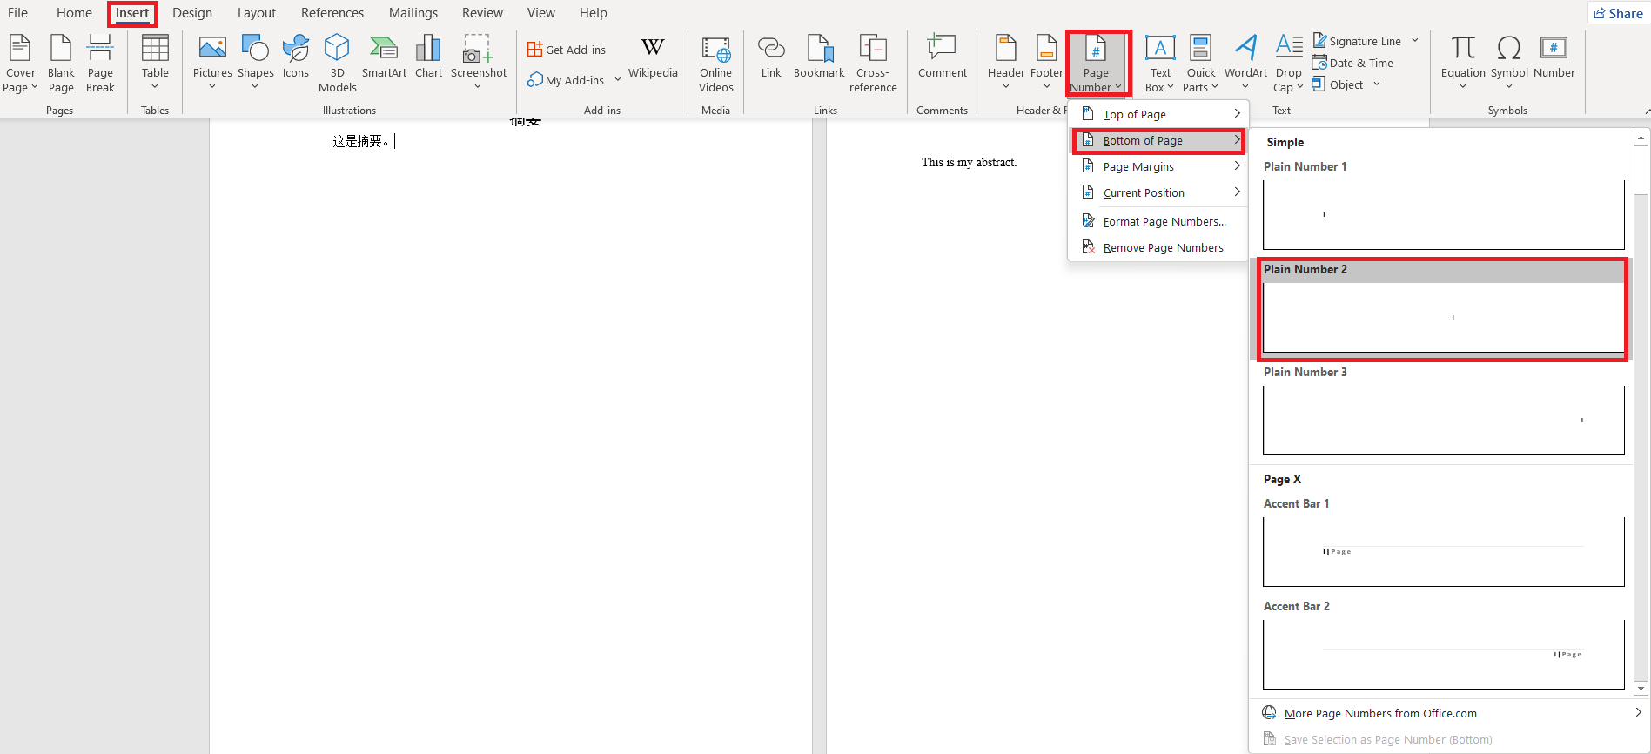
Task: Select Accent Bar 2 page number
Action: coord(1443,645)
